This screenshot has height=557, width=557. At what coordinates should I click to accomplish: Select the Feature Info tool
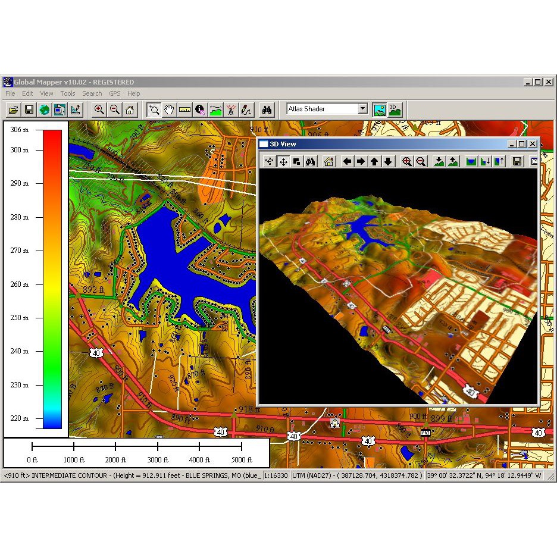point(200,109)
